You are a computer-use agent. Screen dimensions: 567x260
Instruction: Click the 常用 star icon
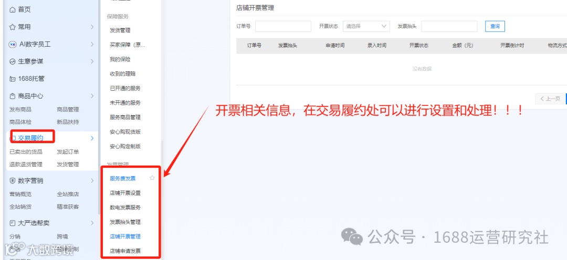[13, 27]
